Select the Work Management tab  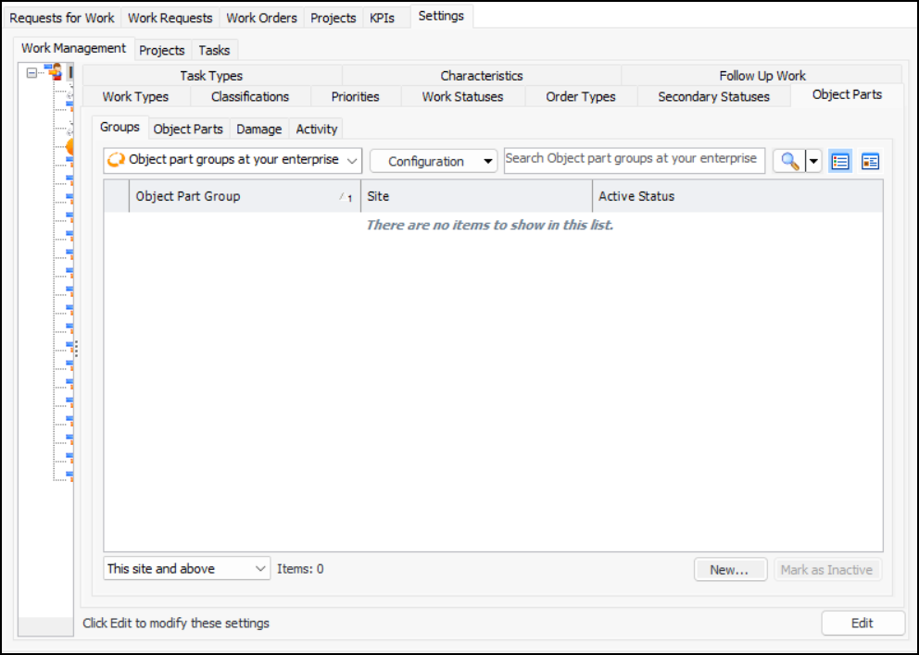click(x=74, y=48)
